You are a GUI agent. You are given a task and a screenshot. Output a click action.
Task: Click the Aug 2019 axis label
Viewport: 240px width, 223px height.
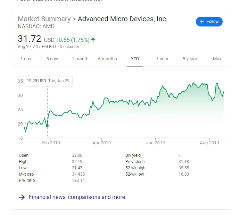209,143
